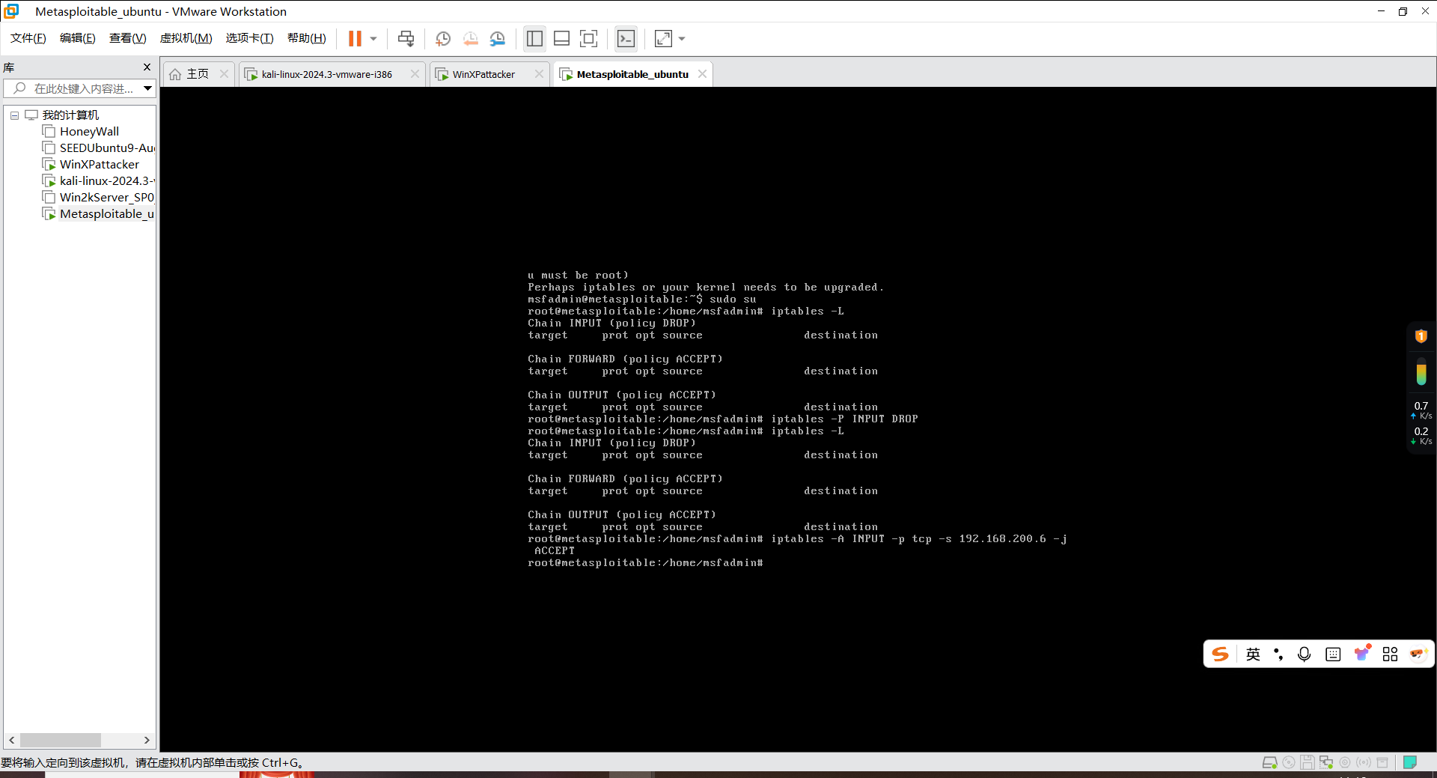Close the library panel
The width and height of the screenshot is (1437, 778).
point(147,67)
